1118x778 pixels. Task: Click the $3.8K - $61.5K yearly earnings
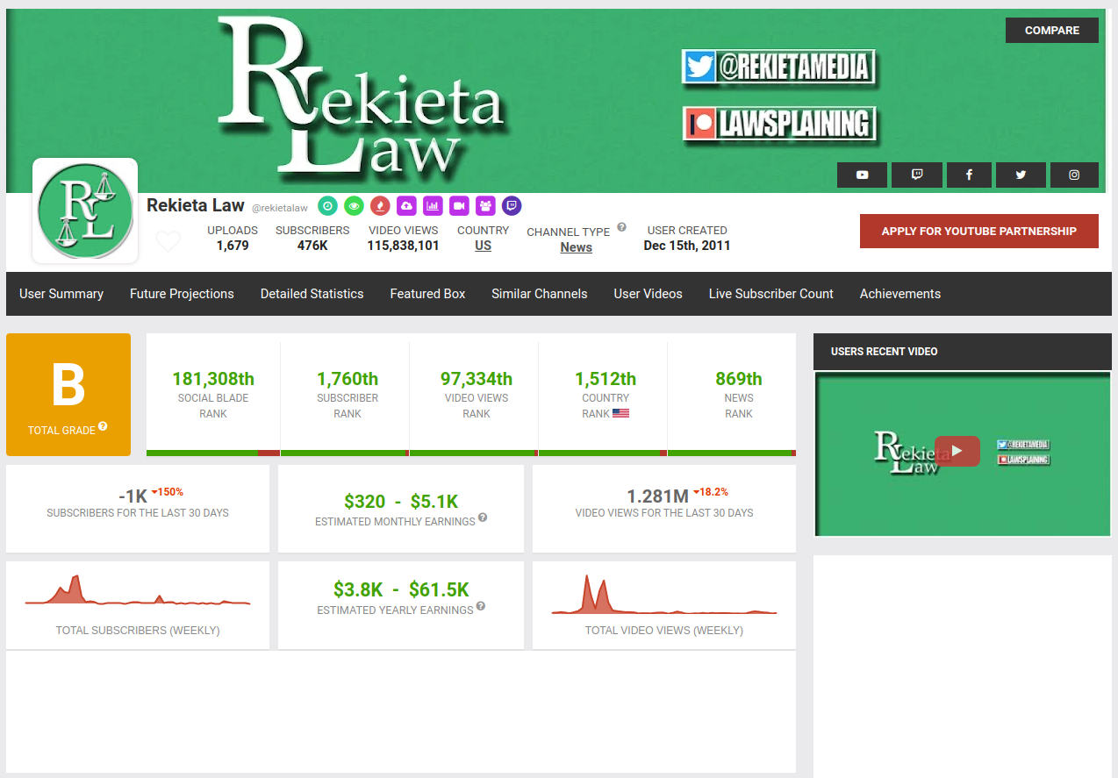click(401, 589)
